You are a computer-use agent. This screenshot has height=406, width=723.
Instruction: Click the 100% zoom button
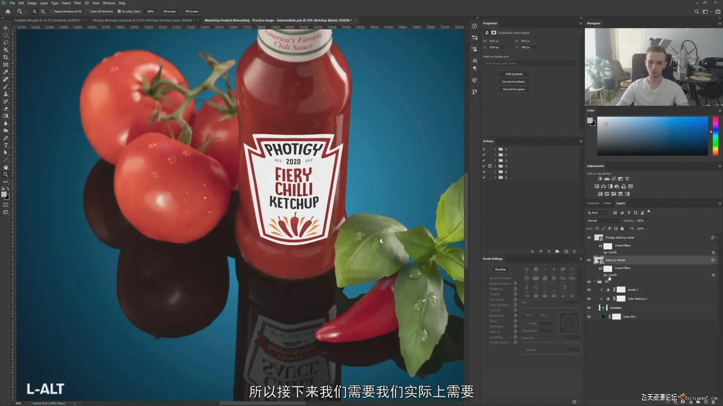(150, 11)
